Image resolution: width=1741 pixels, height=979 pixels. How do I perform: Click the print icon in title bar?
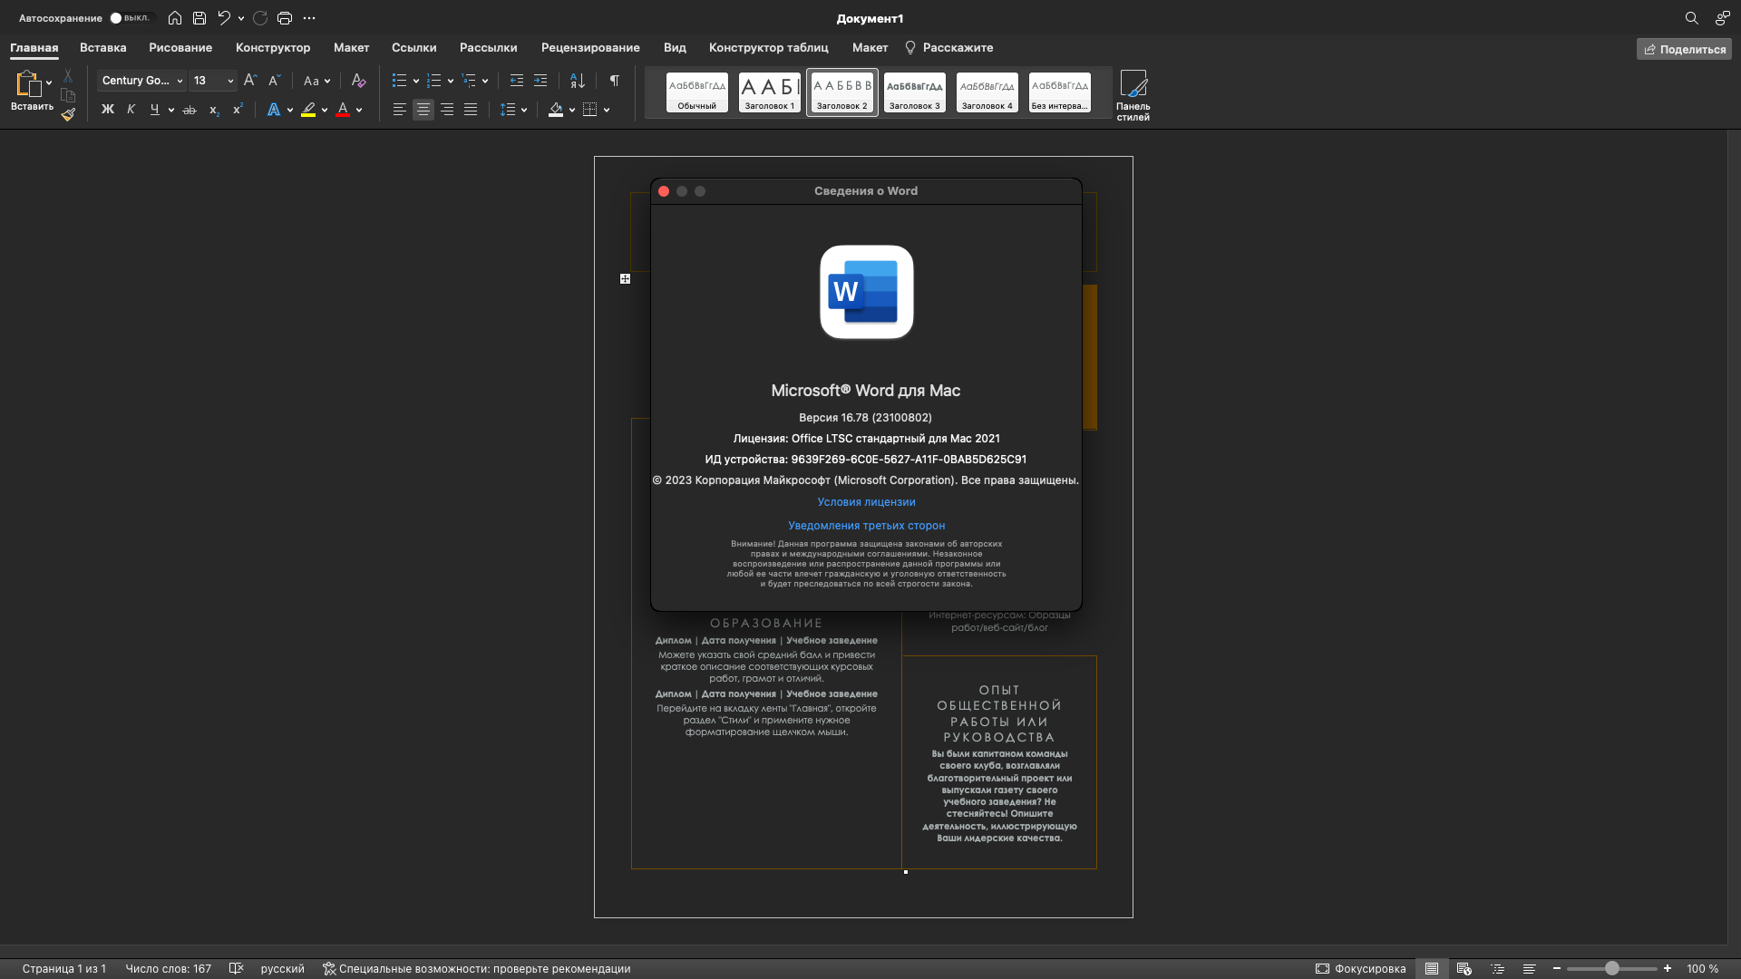285,18
